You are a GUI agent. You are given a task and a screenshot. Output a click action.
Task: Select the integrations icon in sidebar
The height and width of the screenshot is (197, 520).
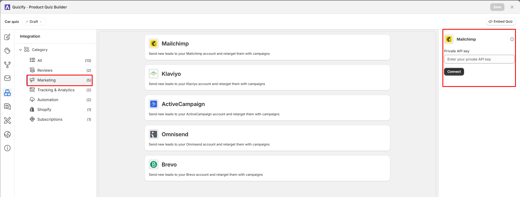(x=7, y=93)
